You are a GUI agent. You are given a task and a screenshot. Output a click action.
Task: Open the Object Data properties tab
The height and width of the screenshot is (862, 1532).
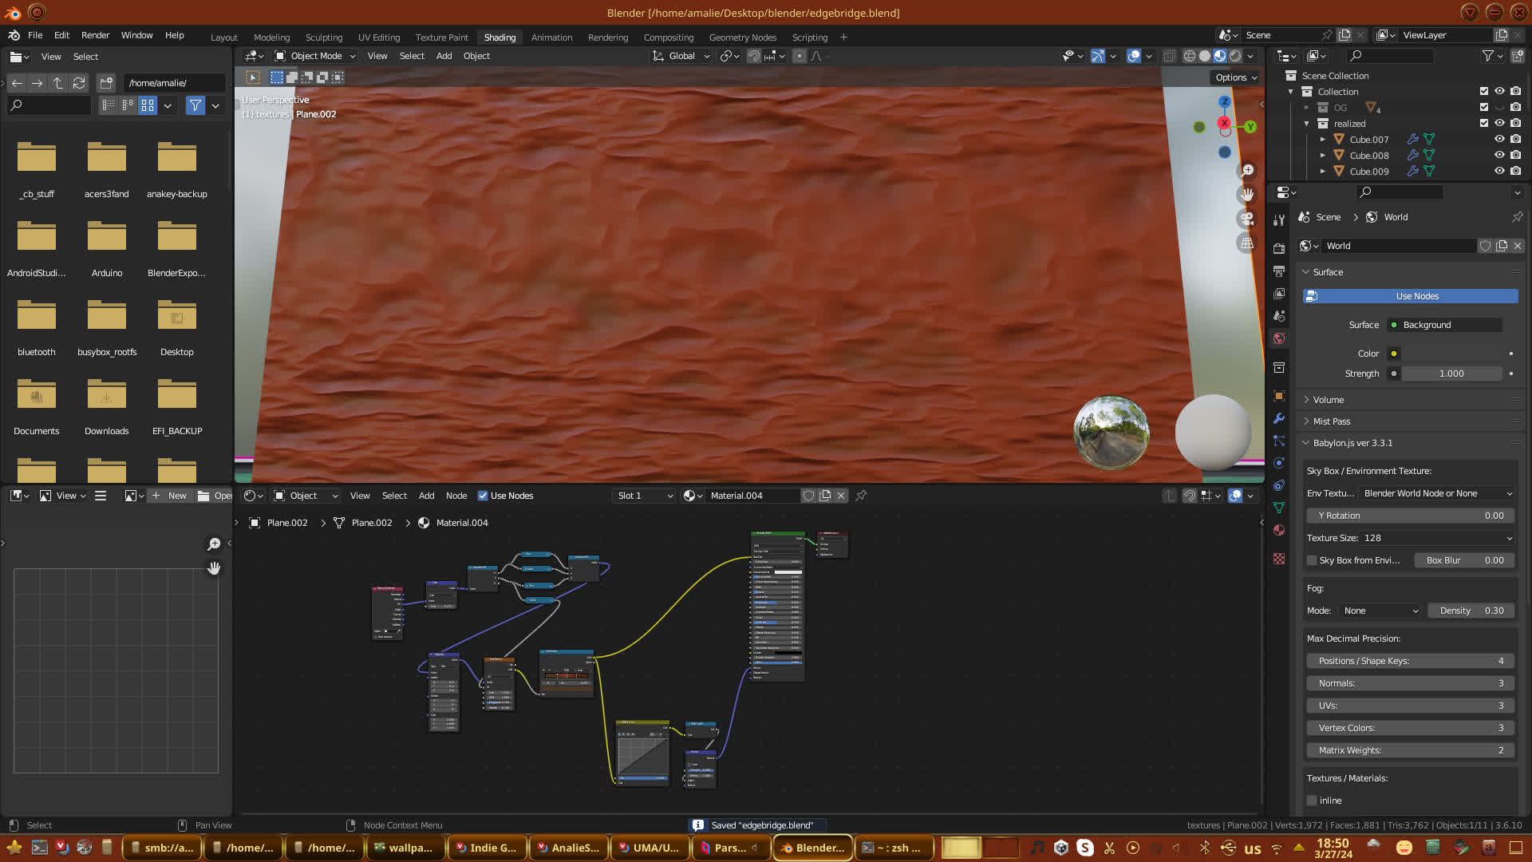pos(1279,508)
